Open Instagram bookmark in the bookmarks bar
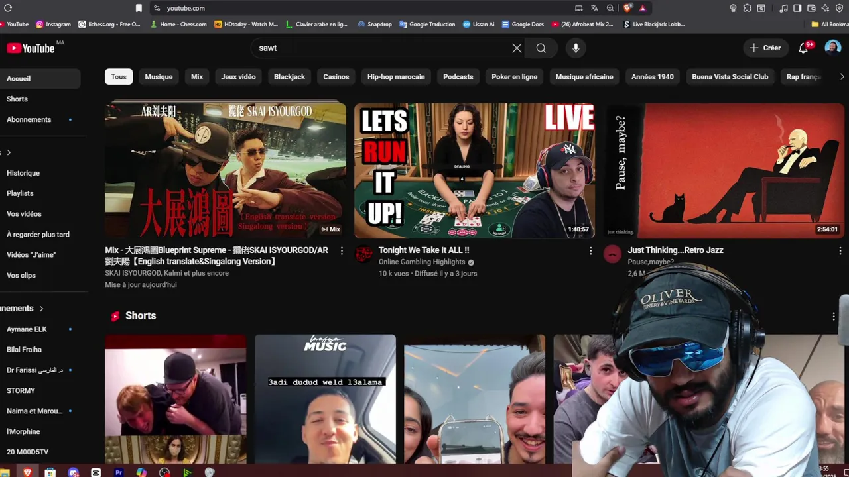Image resolution: width=849 pixels, height=477 pixels. coord(53,24)
